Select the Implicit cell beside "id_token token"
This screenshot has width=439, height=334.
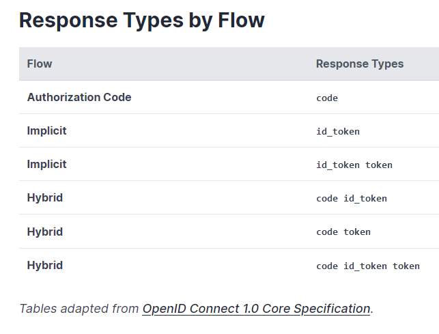tap(47, 164)
